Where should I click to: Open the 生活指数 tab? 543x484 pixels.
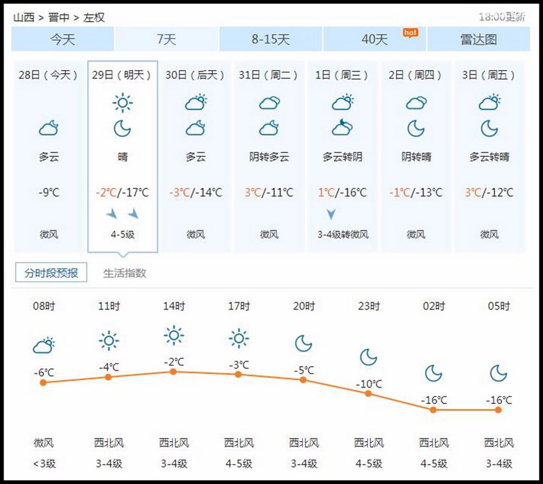click(x=126, y=273)
